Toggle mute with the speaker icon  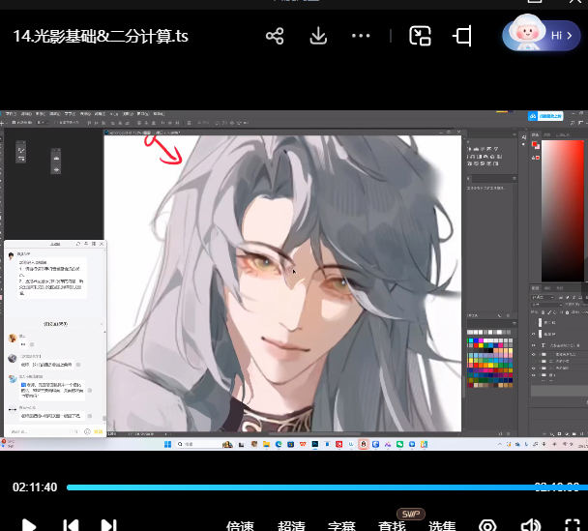coord(530,525)
